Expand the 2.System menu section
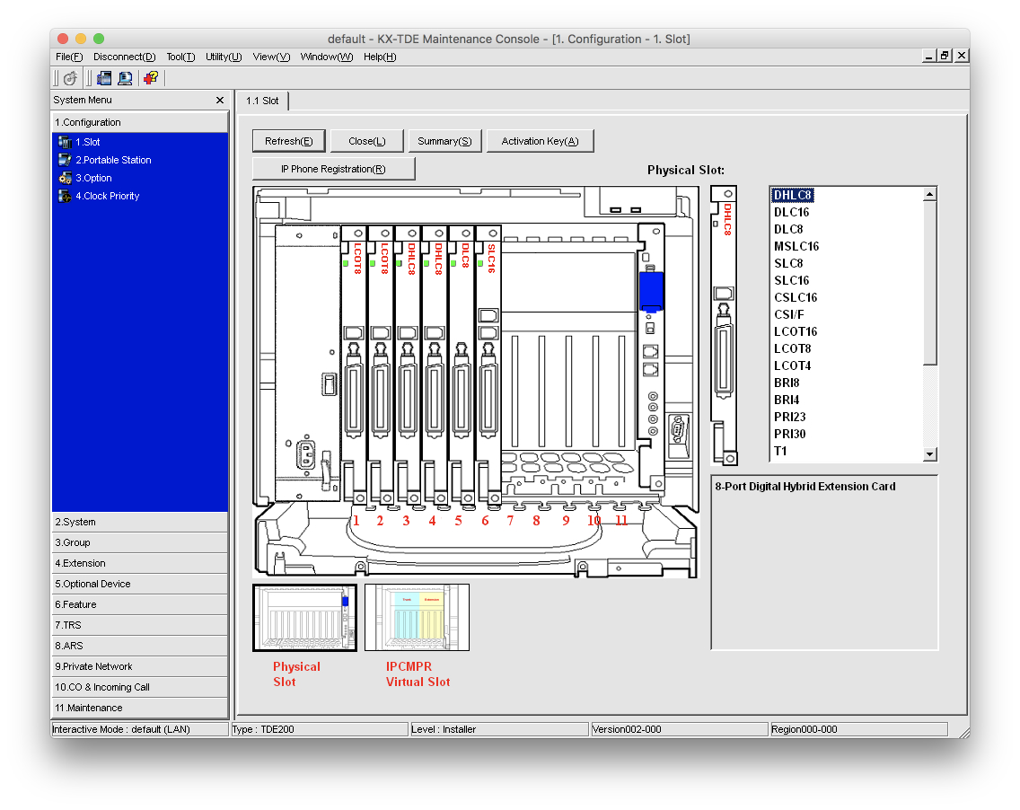The image size is (1020, 810). (x=140, y=522)
